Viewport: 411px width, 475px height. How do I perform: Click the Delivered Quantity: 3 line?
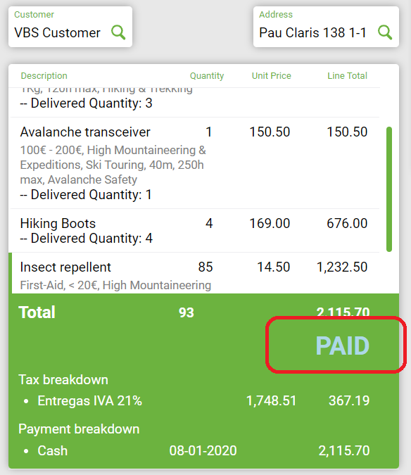point(86,103)
